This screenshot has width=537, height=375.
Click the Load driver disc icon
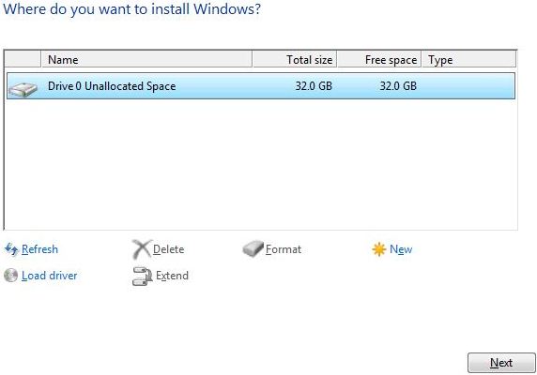11,276
